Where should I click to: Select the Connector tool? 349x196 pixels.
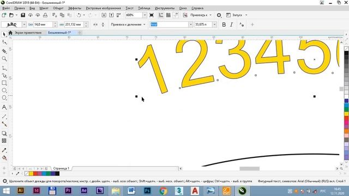point(4,124)
